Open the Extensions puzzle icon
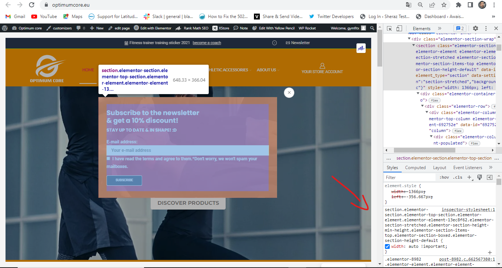 tap(459, 5)
